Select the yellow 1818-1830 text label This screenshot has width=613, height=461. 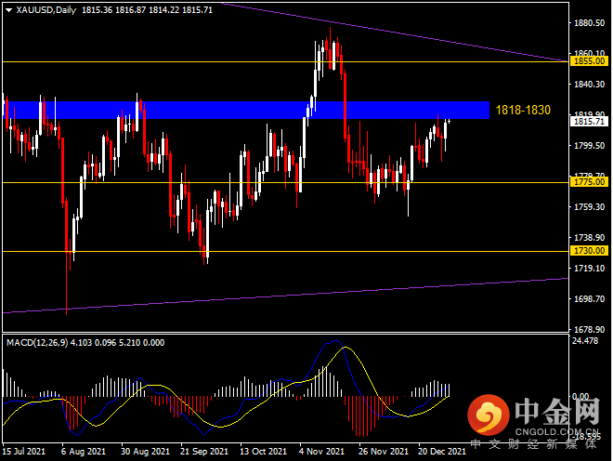523,110
